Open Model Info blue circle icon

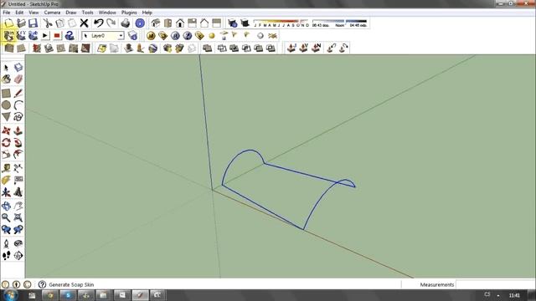coord(140,23)
